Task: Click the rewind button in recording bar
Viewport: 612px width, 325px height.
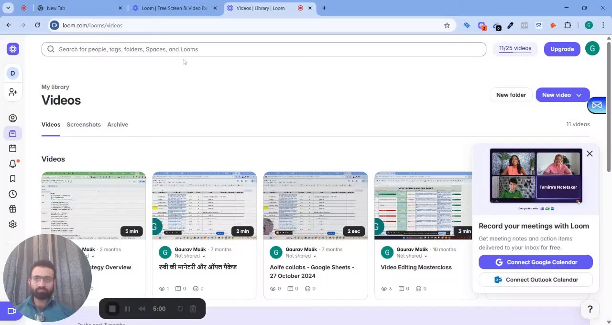Action: pos(142,309)
